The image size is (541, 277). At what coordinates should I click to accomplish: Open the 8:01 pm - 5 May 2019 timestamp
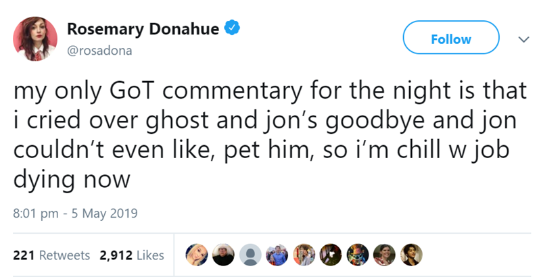coord(75,214)
